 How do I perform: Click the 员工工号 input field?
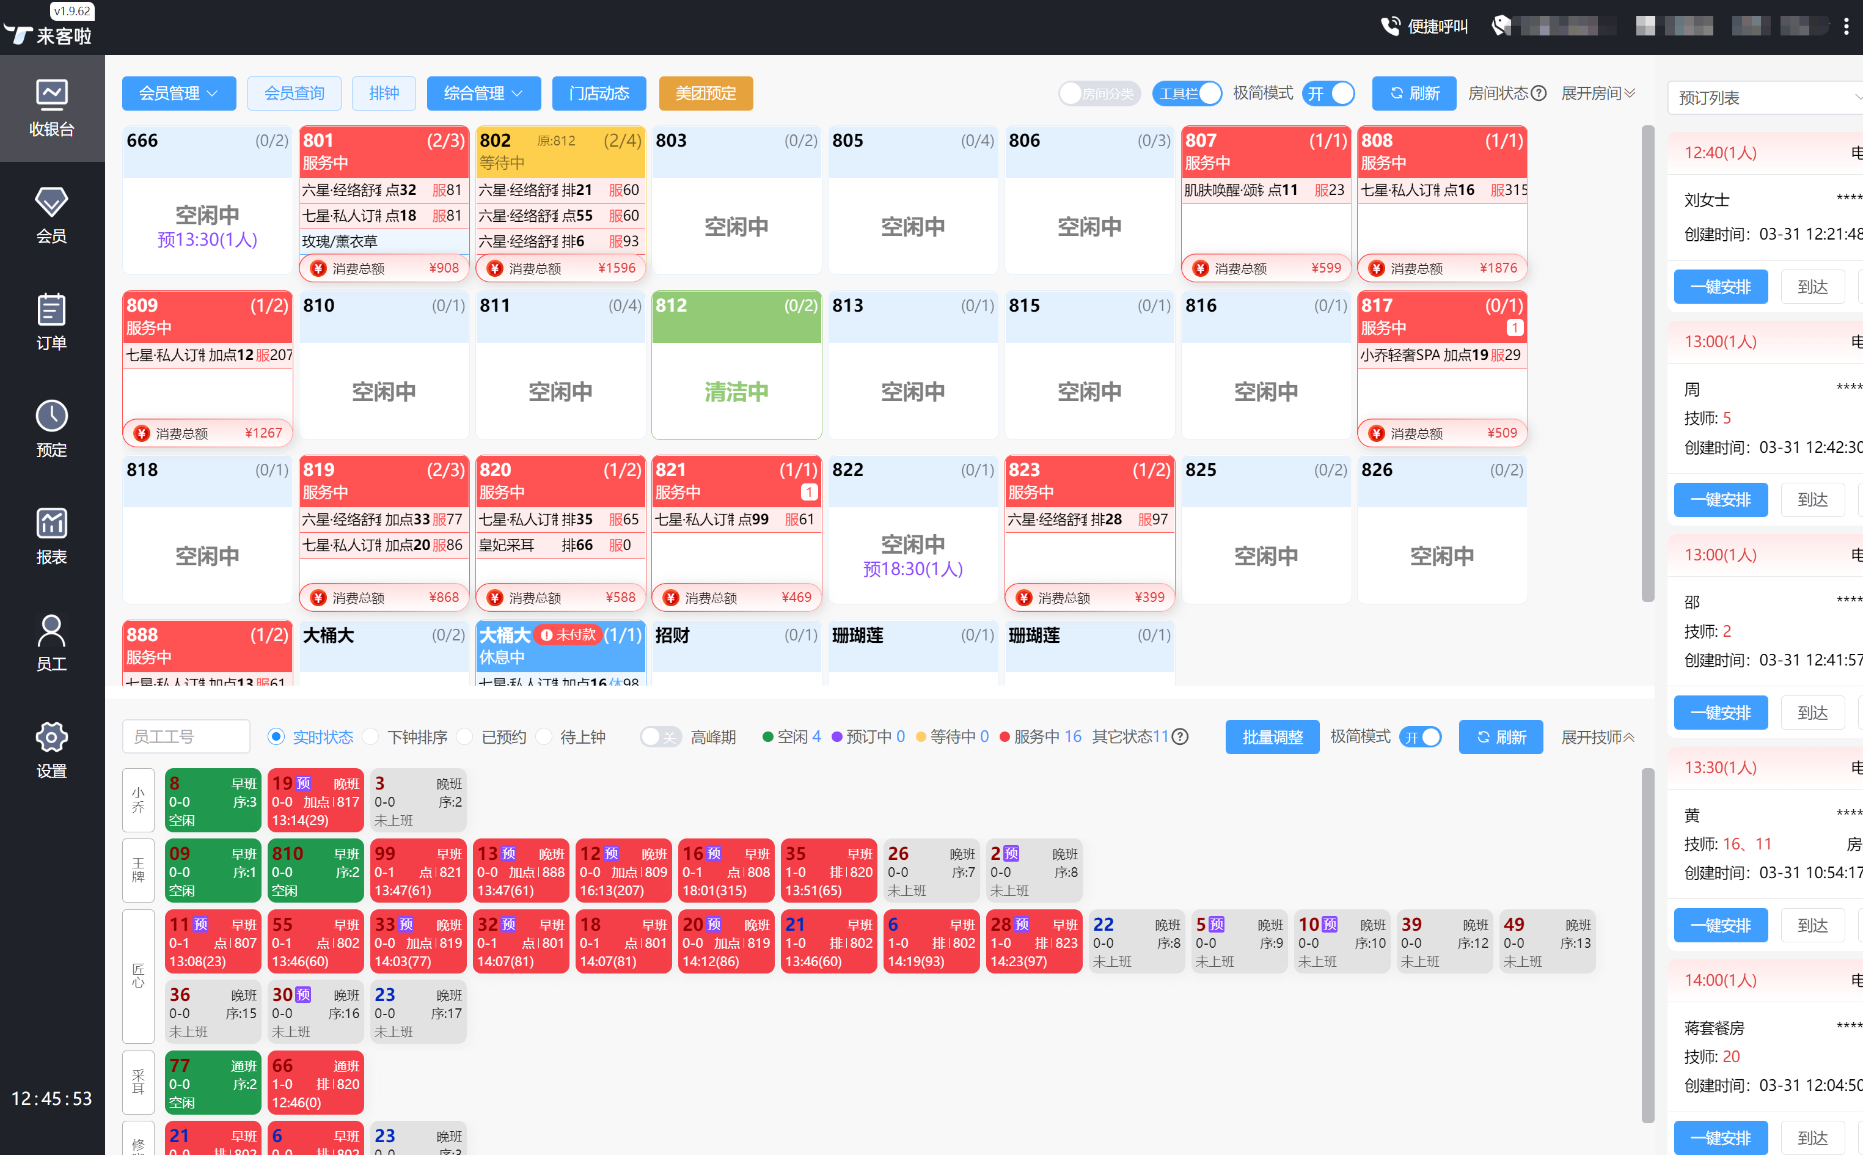coord(186,737)
